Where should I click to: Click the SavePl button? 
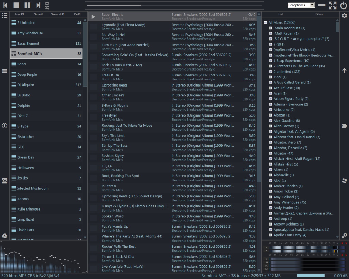[39, 14]
